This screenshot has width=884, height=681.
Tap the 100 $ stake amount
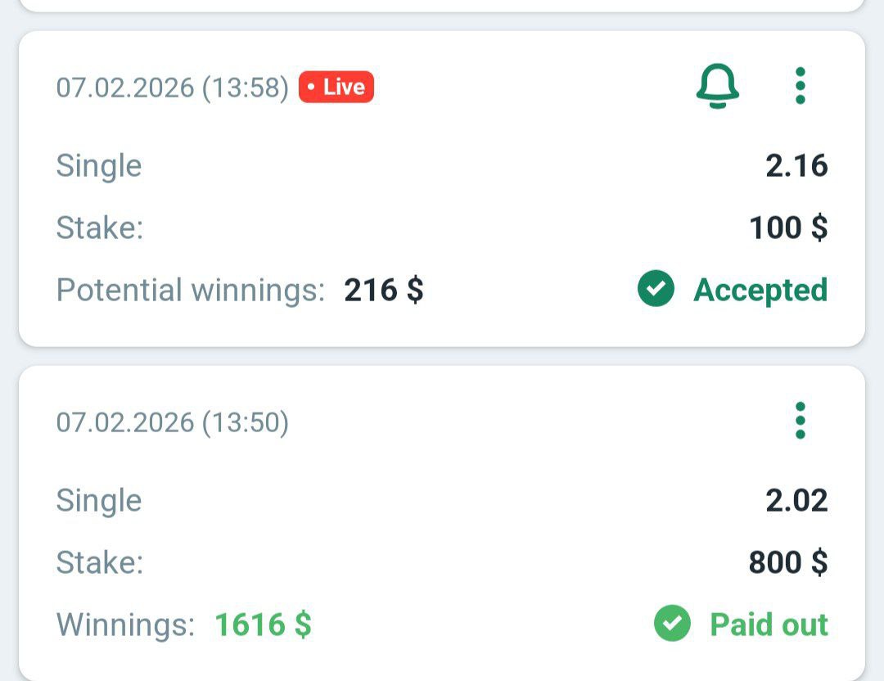tap(788, 228)
